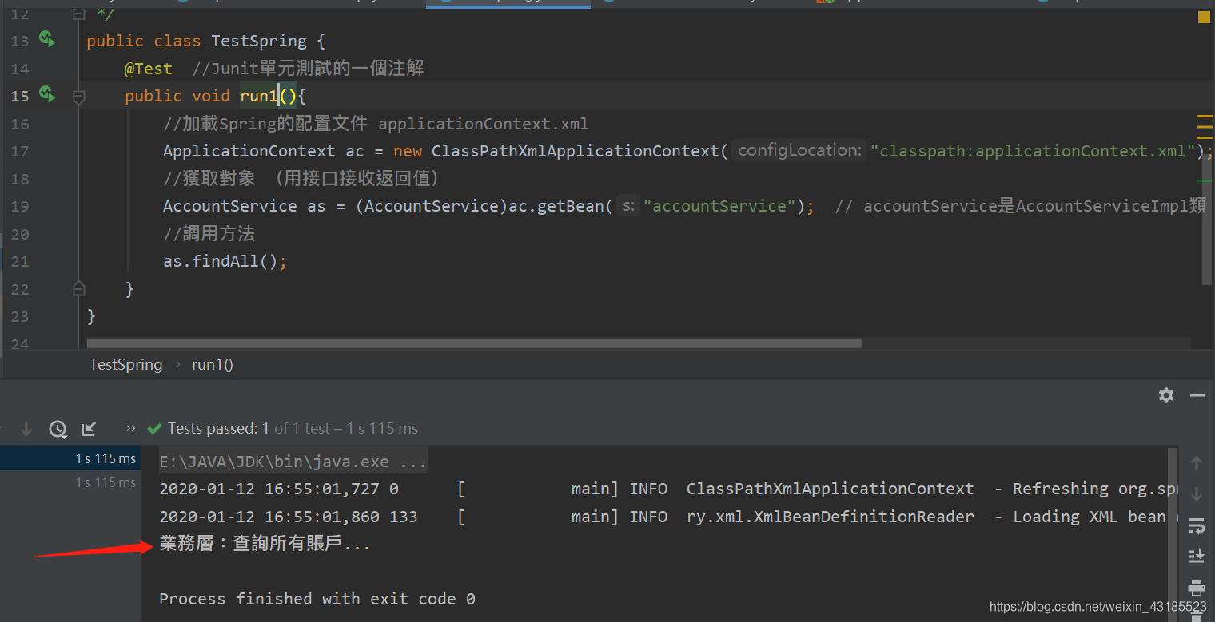Click 'Process finished with exit code 0' line
Screen dimensions: 1215x622
[317, 599]
